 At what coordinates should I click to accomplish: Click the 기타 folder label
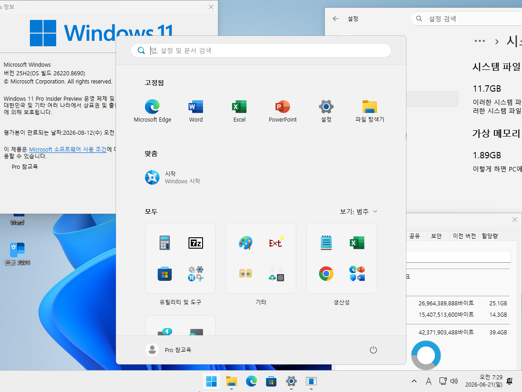point(261,302)
